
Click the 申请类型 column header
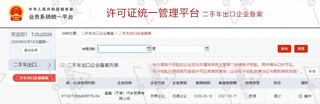252,83
